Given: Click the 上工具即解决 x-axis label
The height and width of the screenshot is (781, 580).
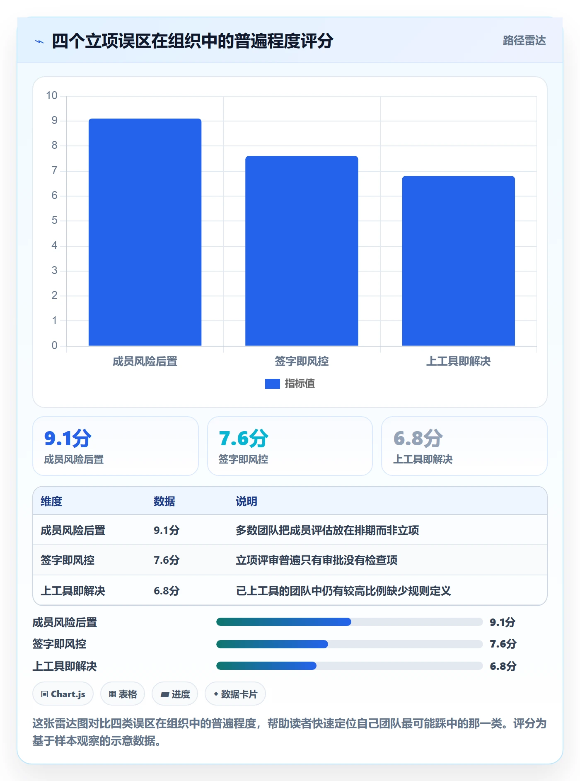Looking at the screenshot, I should 458,361.
